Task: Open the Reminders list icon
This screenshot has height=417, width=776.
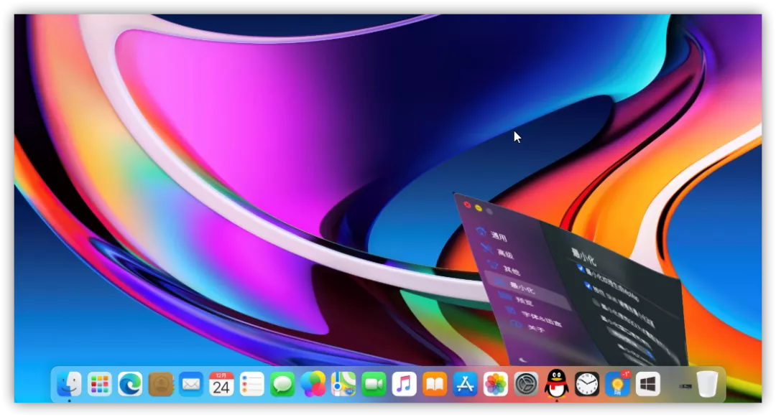Action: click(252, 384)
